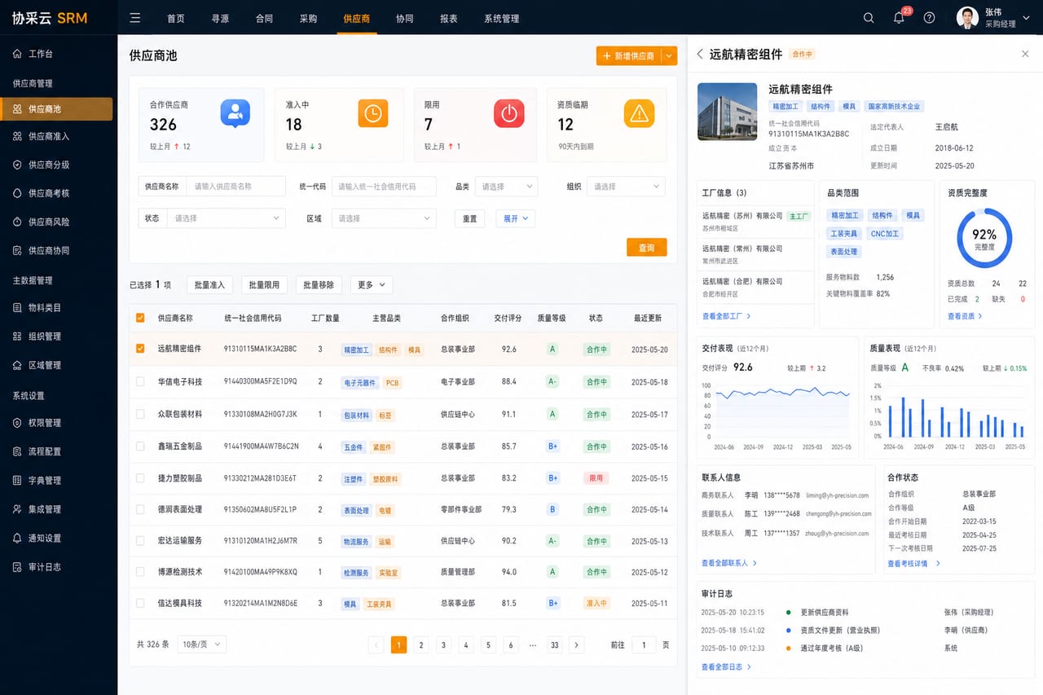Toggle the select-all header checkbox

[x=140, y=318]
